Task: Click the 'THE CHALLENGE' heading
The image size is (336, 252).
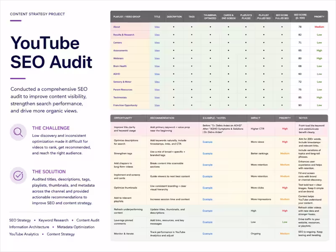Action: [x=51, y=128]
